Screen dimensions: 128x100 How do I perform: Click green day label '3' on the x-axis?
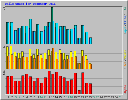pyautogui.click(x=16, y=97)
